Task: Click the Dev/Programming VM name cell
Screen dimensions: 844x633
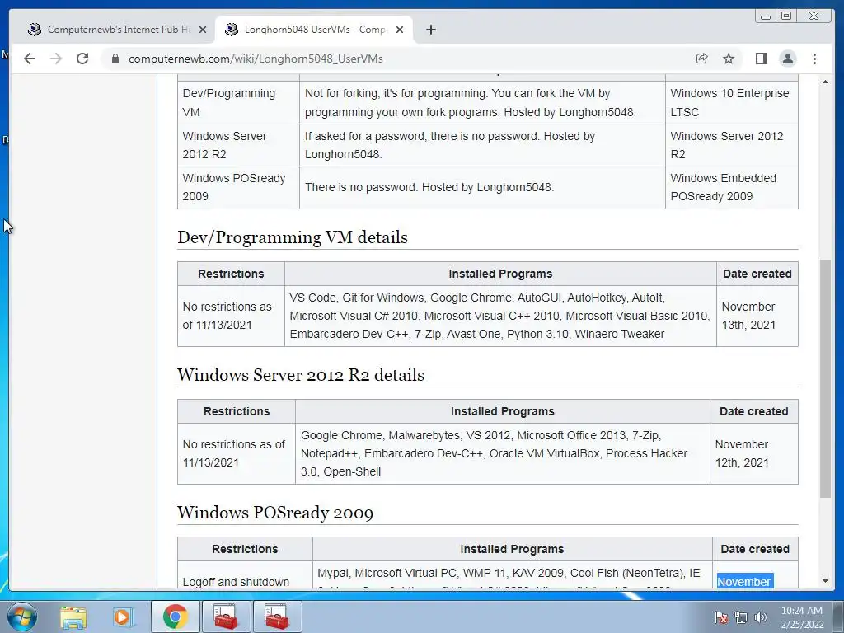Action: pyautogui.click(x=238, y=103)
